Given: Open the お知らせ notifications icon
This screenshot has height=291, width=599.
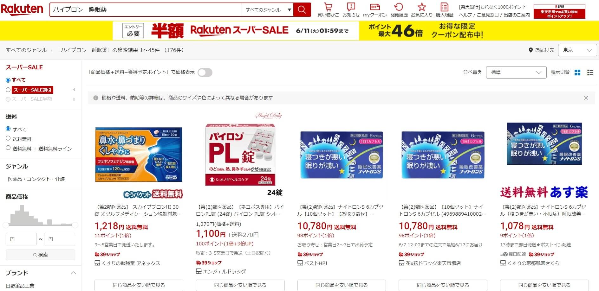Looking at the screenshot, I should pos(351,10).
